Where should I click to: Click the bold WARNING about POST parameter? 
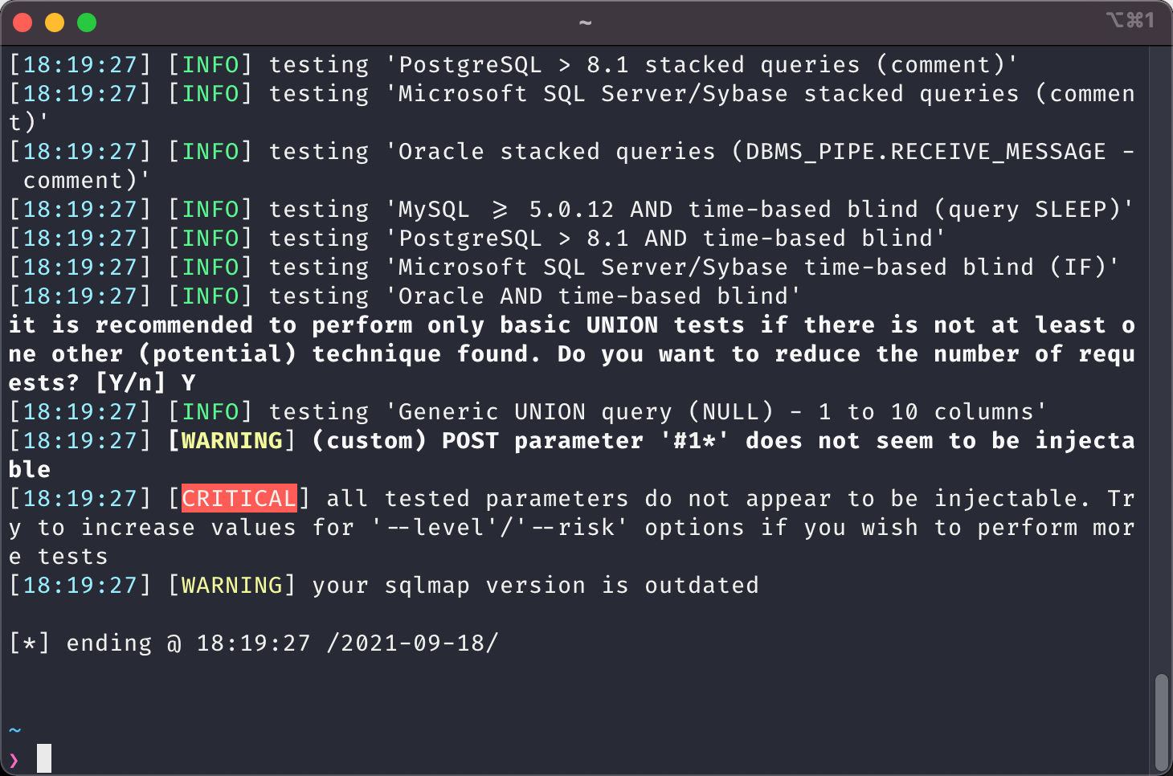[x=232, y=440]
